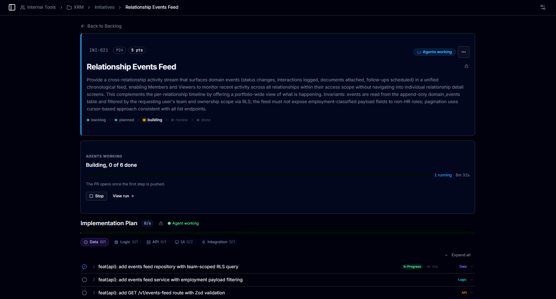Image resolution: width=556 pixels, height=299 pixels.
Task: Click the done stage in pipeline
Action: (x=203, y=120)
